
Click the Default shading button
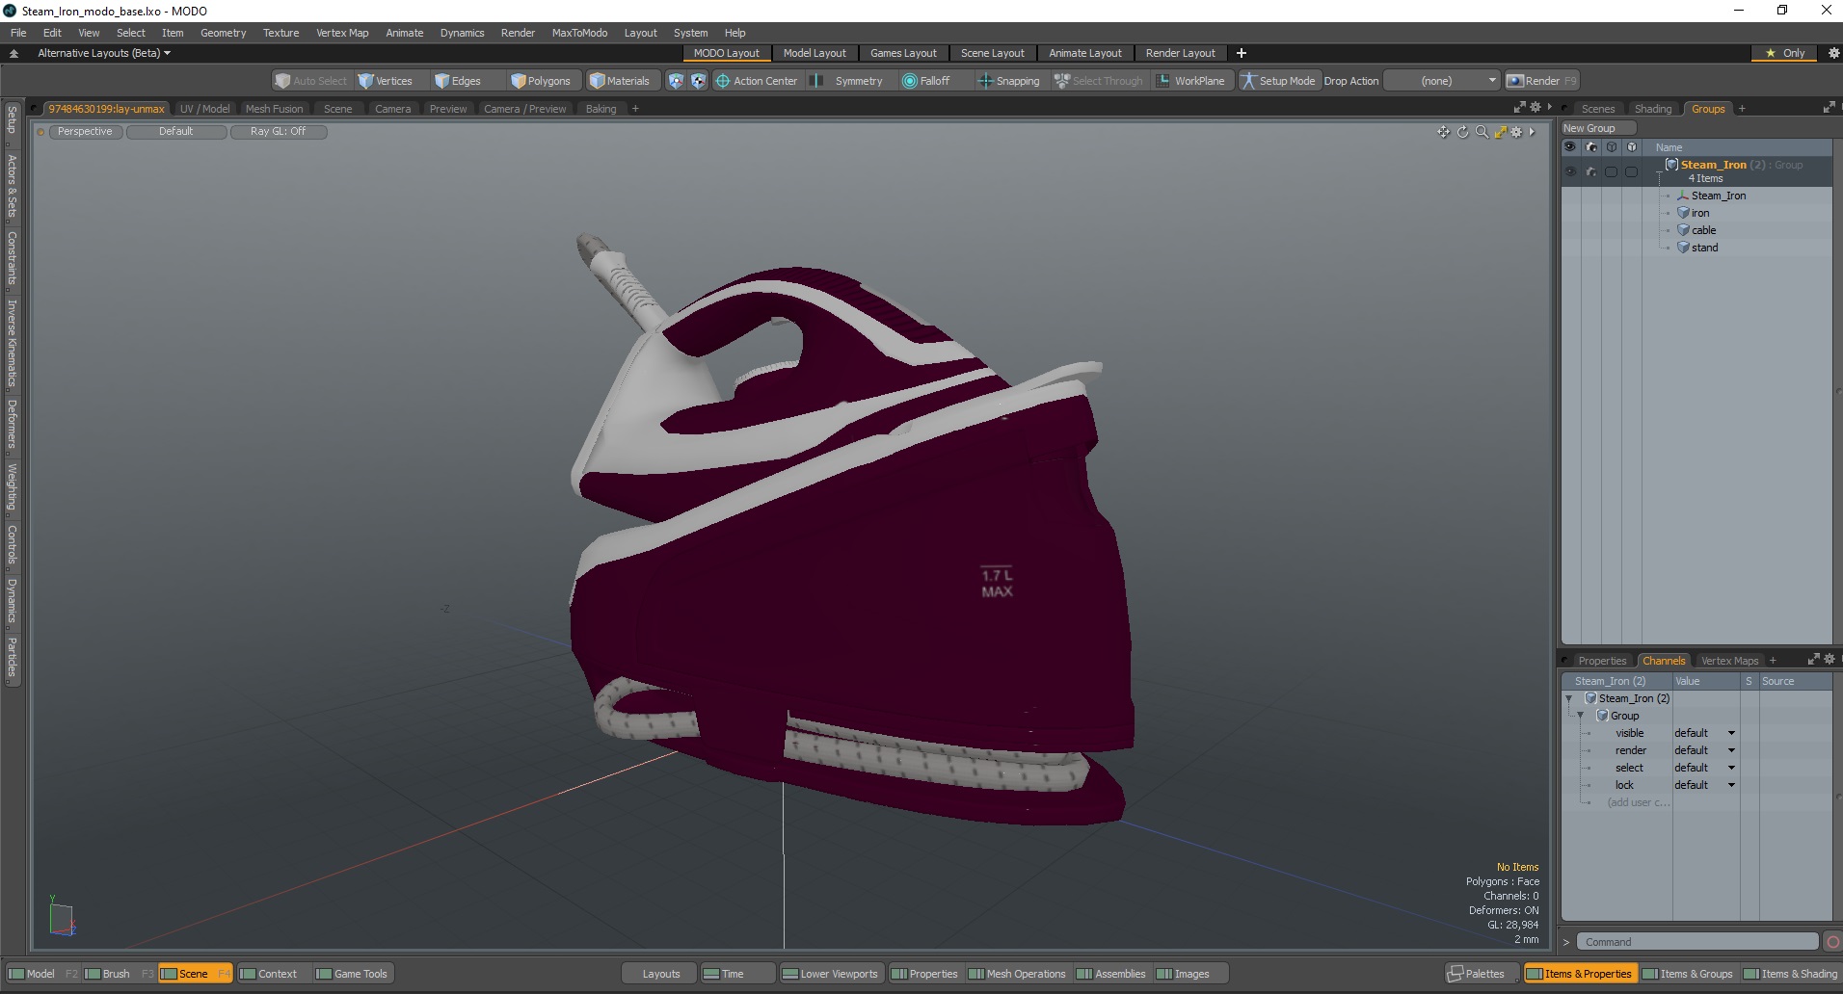[176, 131]
